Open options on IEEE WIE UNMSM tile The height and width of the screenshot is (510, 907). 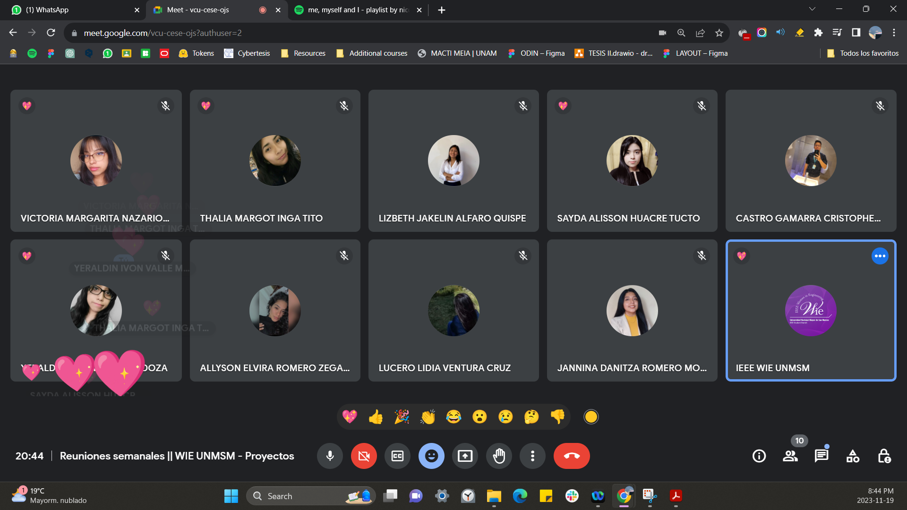[880, 256]
